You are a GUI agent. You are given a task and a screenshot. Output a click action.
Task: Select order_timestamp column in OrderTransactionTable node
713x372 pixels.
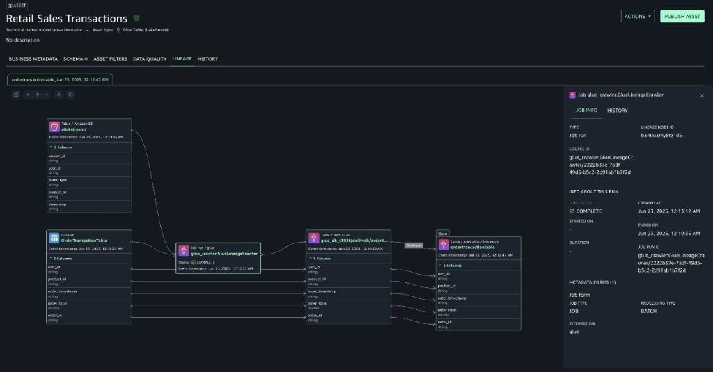(89, 293)
